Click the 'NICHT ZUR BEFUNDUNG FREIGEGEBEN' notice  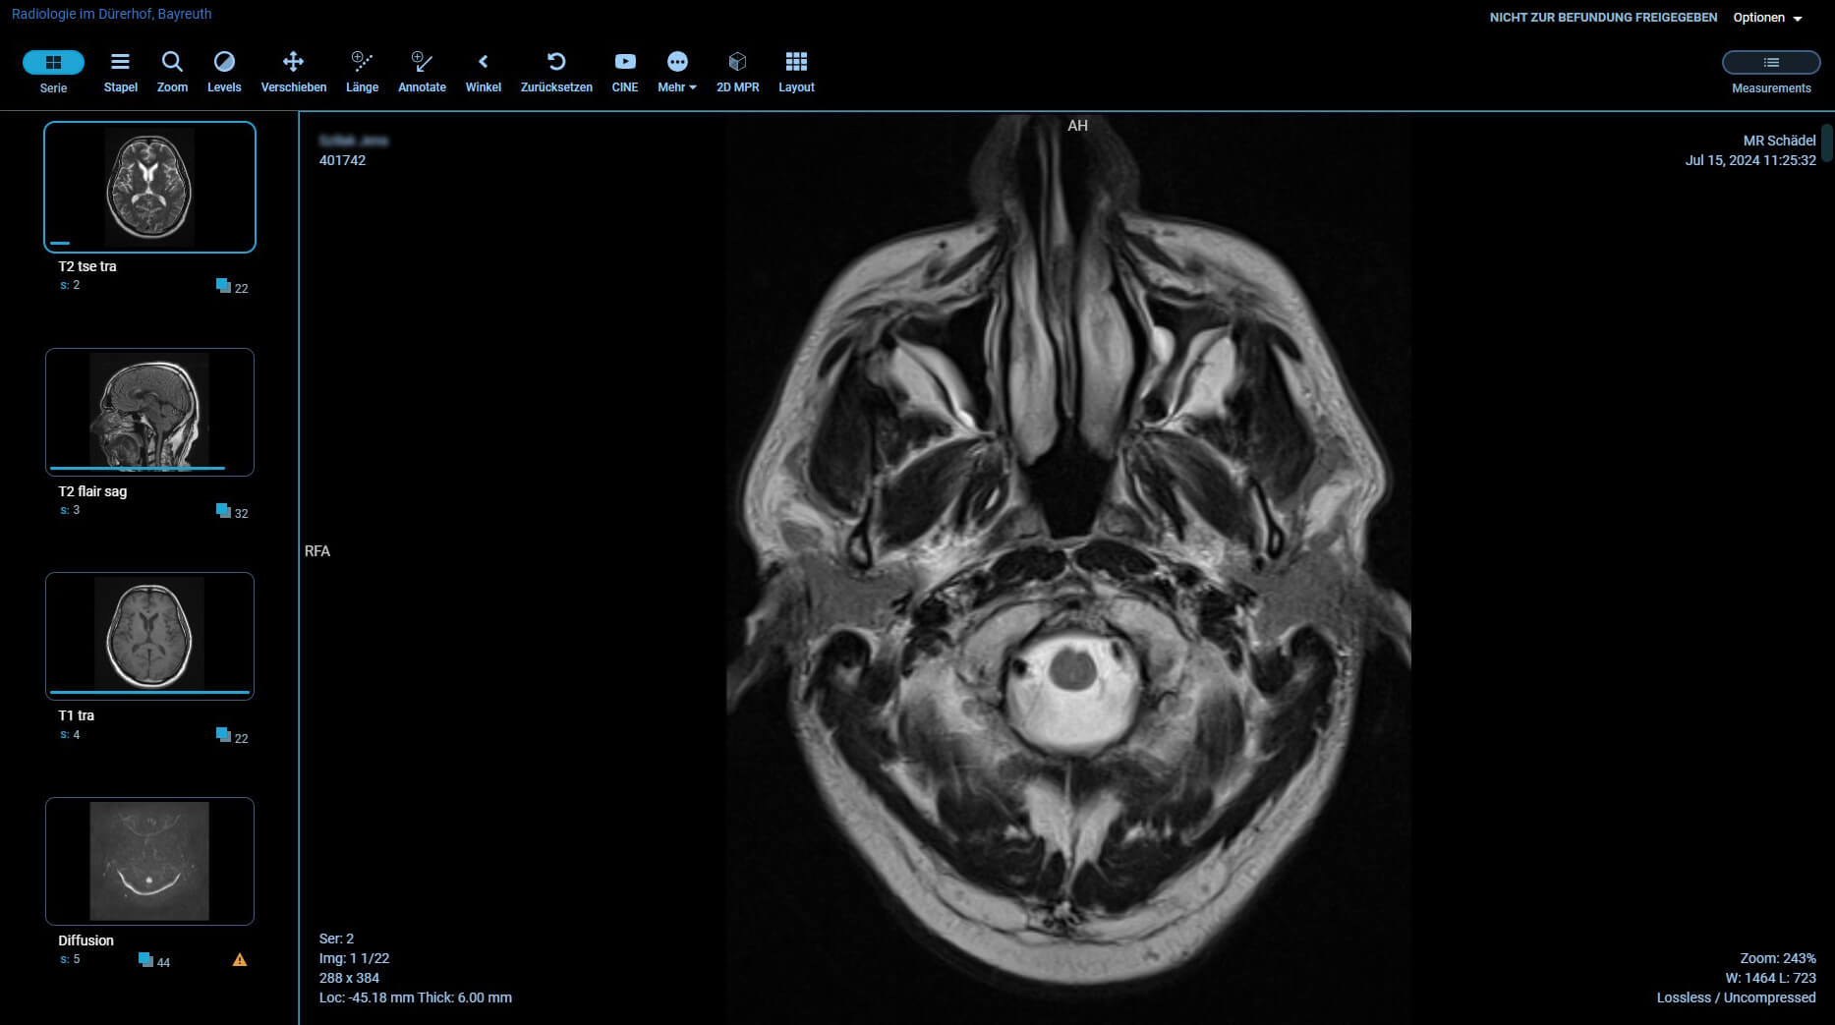1603,18
